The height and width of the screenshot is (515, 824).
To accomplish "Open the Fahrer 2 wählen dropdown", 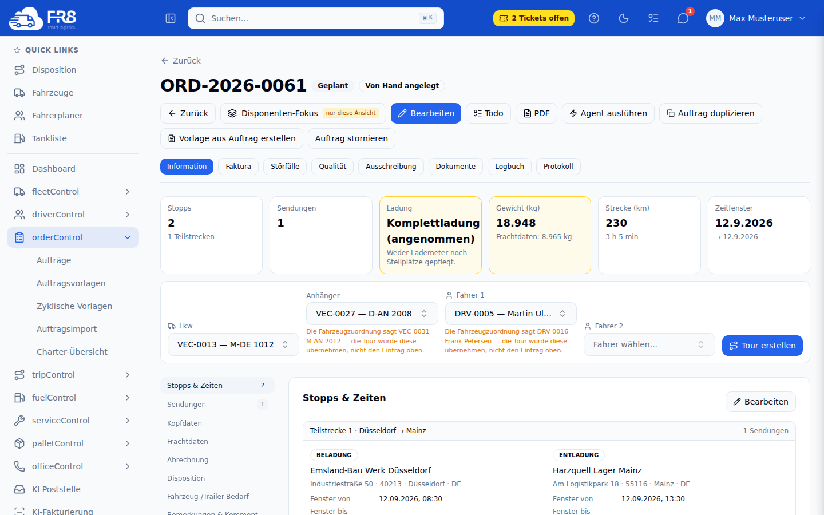I will point(649,344).
